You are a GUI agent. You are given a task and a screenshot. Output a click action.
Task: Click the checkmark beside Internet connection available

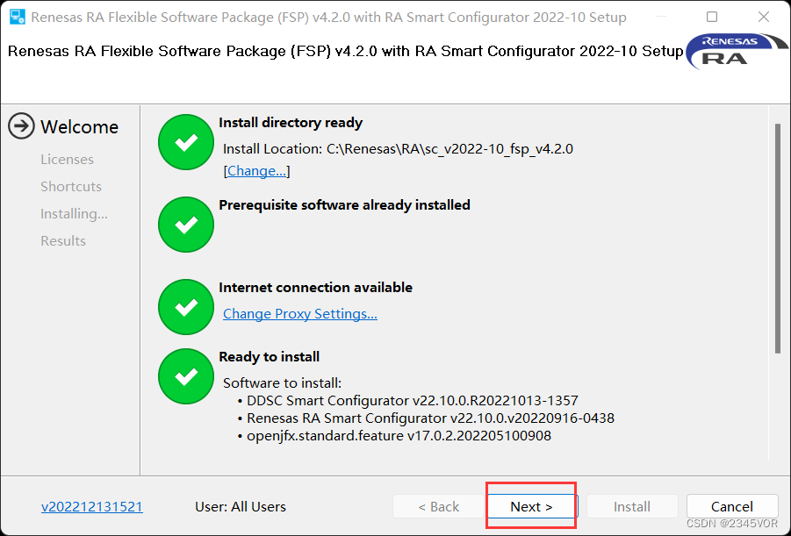(185, 307)
